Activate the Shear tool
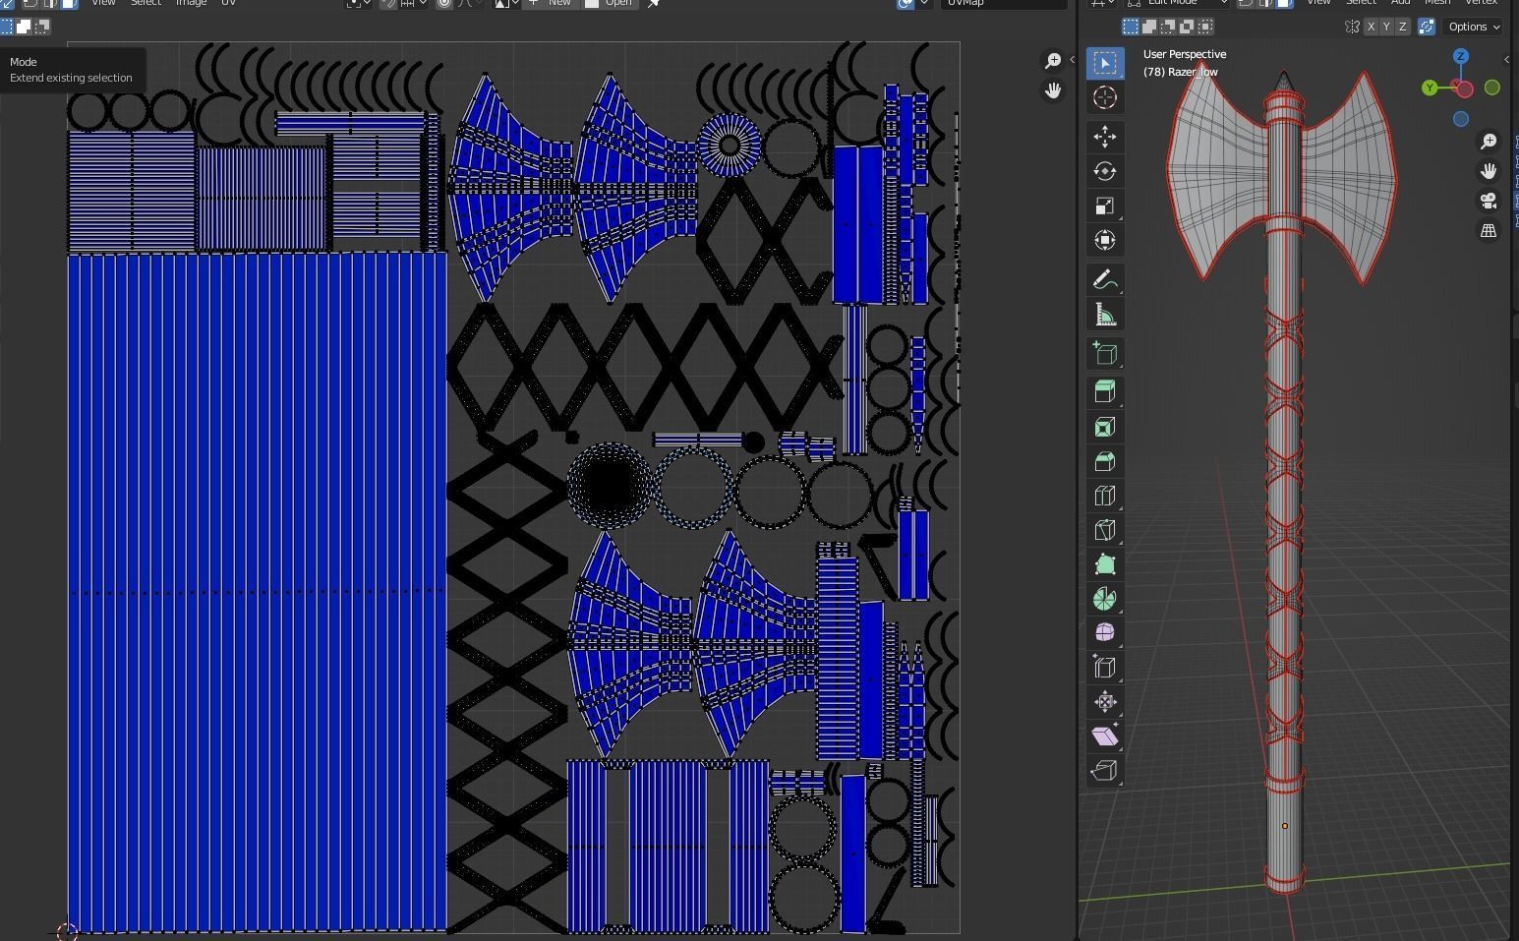This screenshot has width=1519, height=941. [x=1105, y=735]
